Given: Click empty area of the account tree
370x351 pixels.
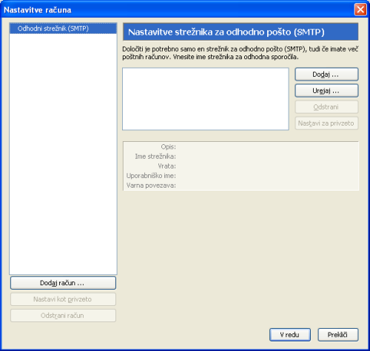Looking at the screenshot, I should click(x=63, y=153).
